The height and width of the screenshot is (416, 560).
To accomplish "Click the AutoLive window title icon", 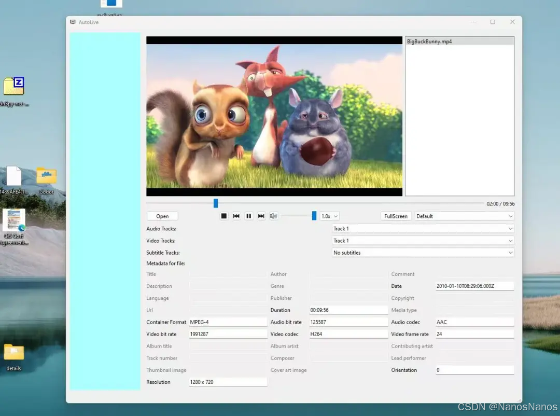I will (73, 22).
